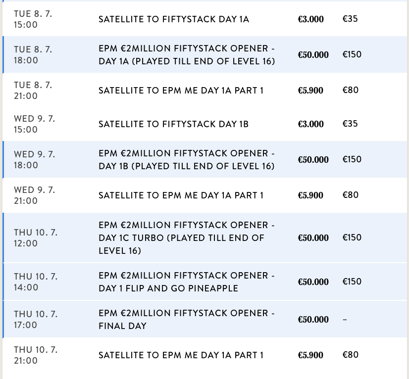Select the THU 10. 7. 14:00 date cell
This screenshot has width=409, height=379.
point(36,282)
